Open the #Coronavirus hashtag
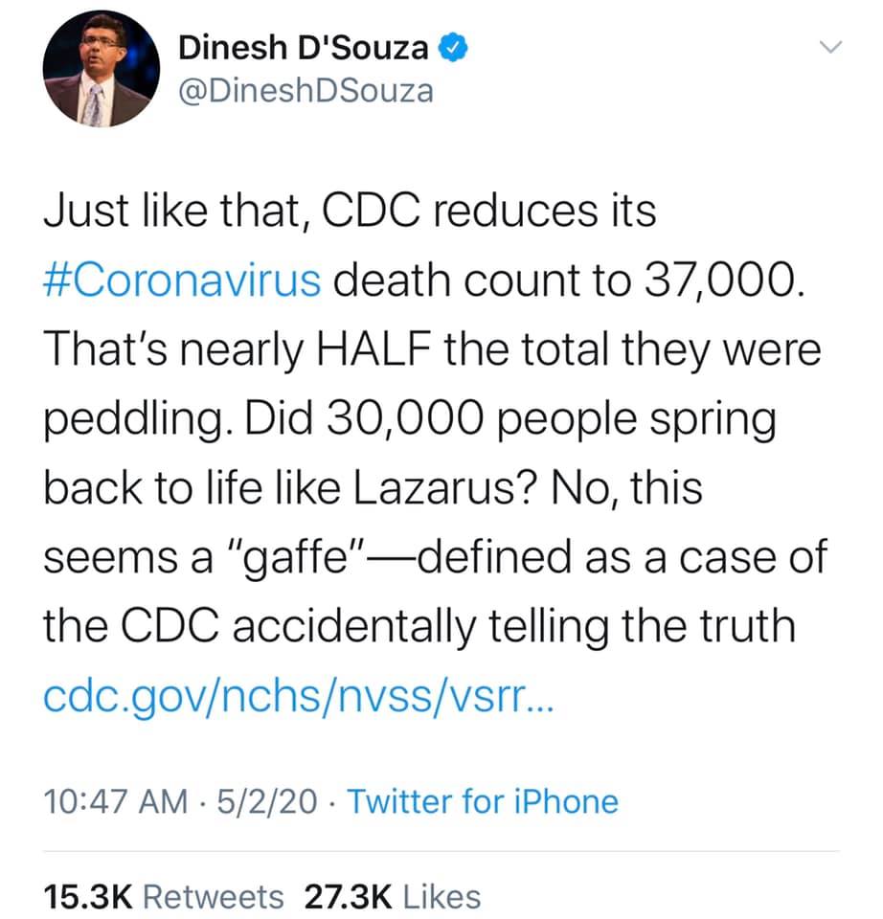Image resolution: width=883 pixels, height=919 pixels. [x=182, y=280]
